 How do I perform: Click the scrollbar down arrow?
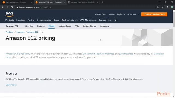174,97
